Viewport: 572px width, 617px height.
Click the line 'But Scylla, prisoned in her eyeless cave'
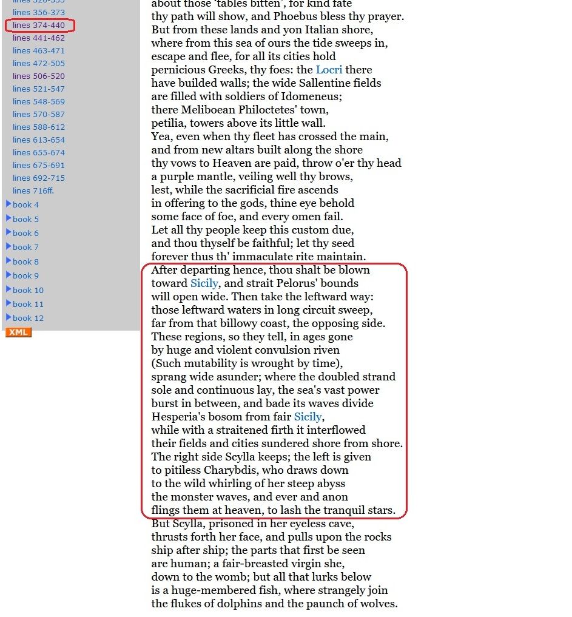point(252,524)
